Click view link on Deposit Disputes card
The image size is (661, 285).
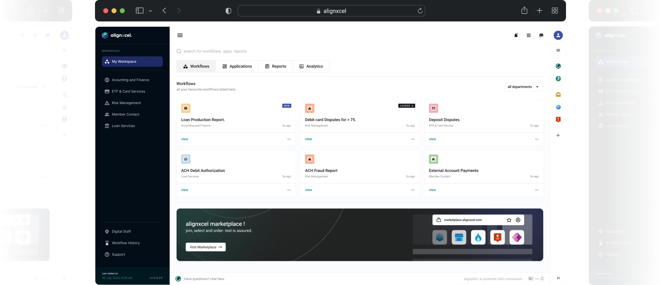pos(432,139)
